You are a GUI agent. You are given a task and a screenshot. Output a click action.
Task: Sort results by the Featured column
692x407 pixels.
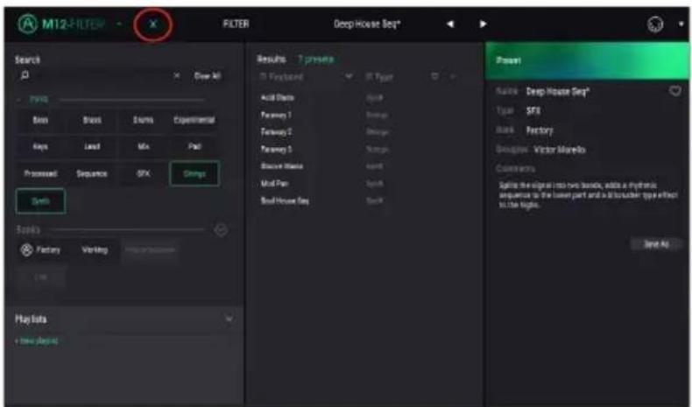pyautogui.click(x=281, y=77)
